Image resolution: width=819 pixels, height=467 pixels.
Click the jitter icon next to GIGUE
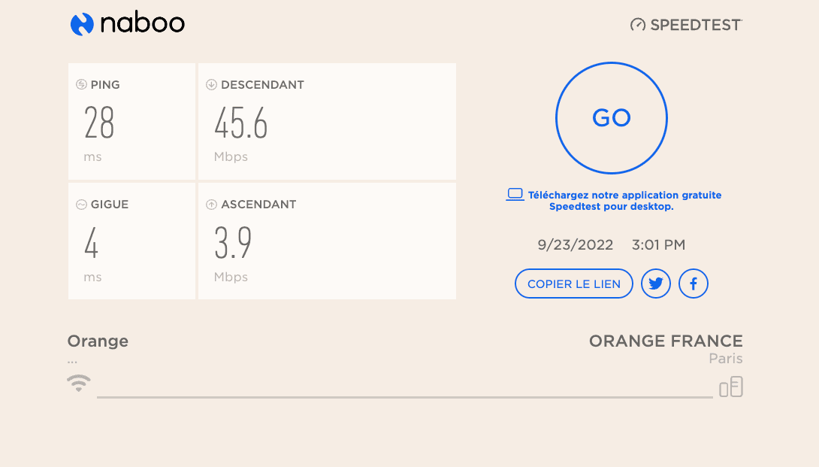pos(81,205)
